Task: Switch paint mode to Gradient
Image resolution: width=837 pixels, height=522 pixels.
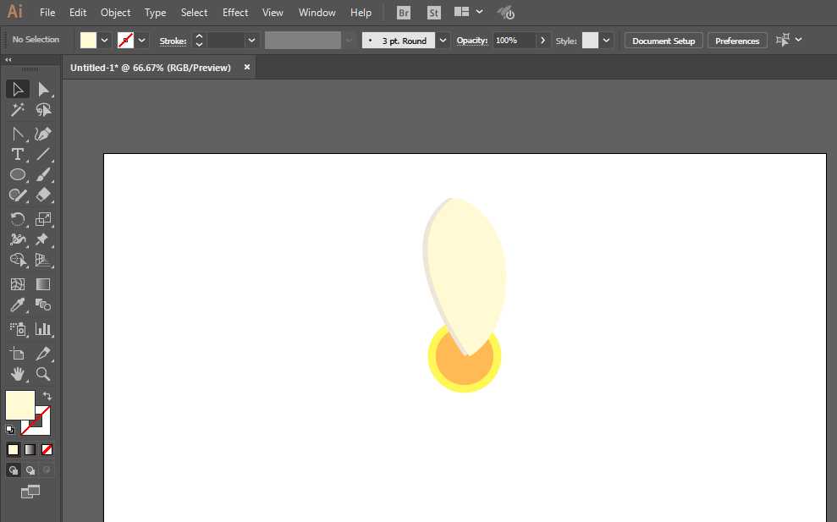Action: (x=30, y=449)
